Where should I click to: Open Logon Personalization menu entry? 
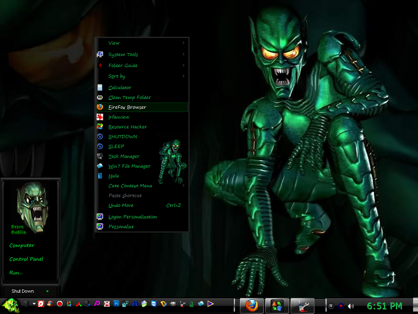pyautogui.click(x=142, y=217)
